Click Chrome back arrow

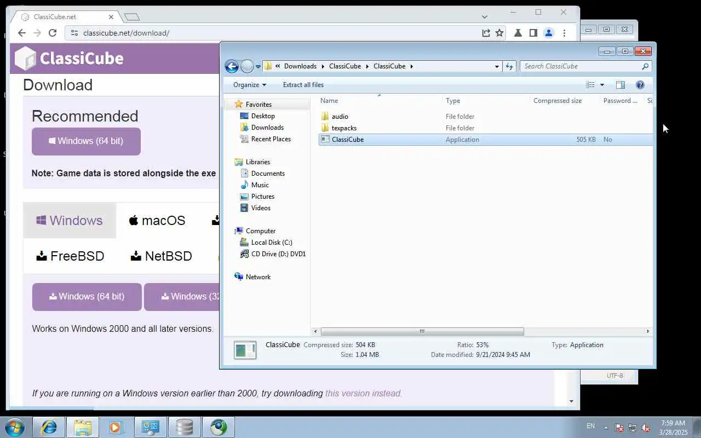[x=22, y=33]
